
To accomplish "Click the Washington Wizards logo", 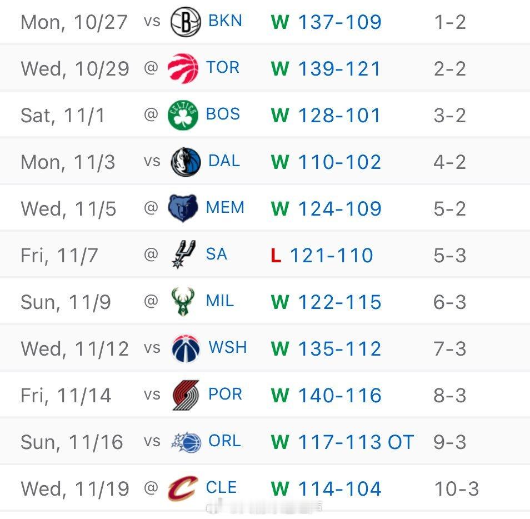I will tap(186, 348).
